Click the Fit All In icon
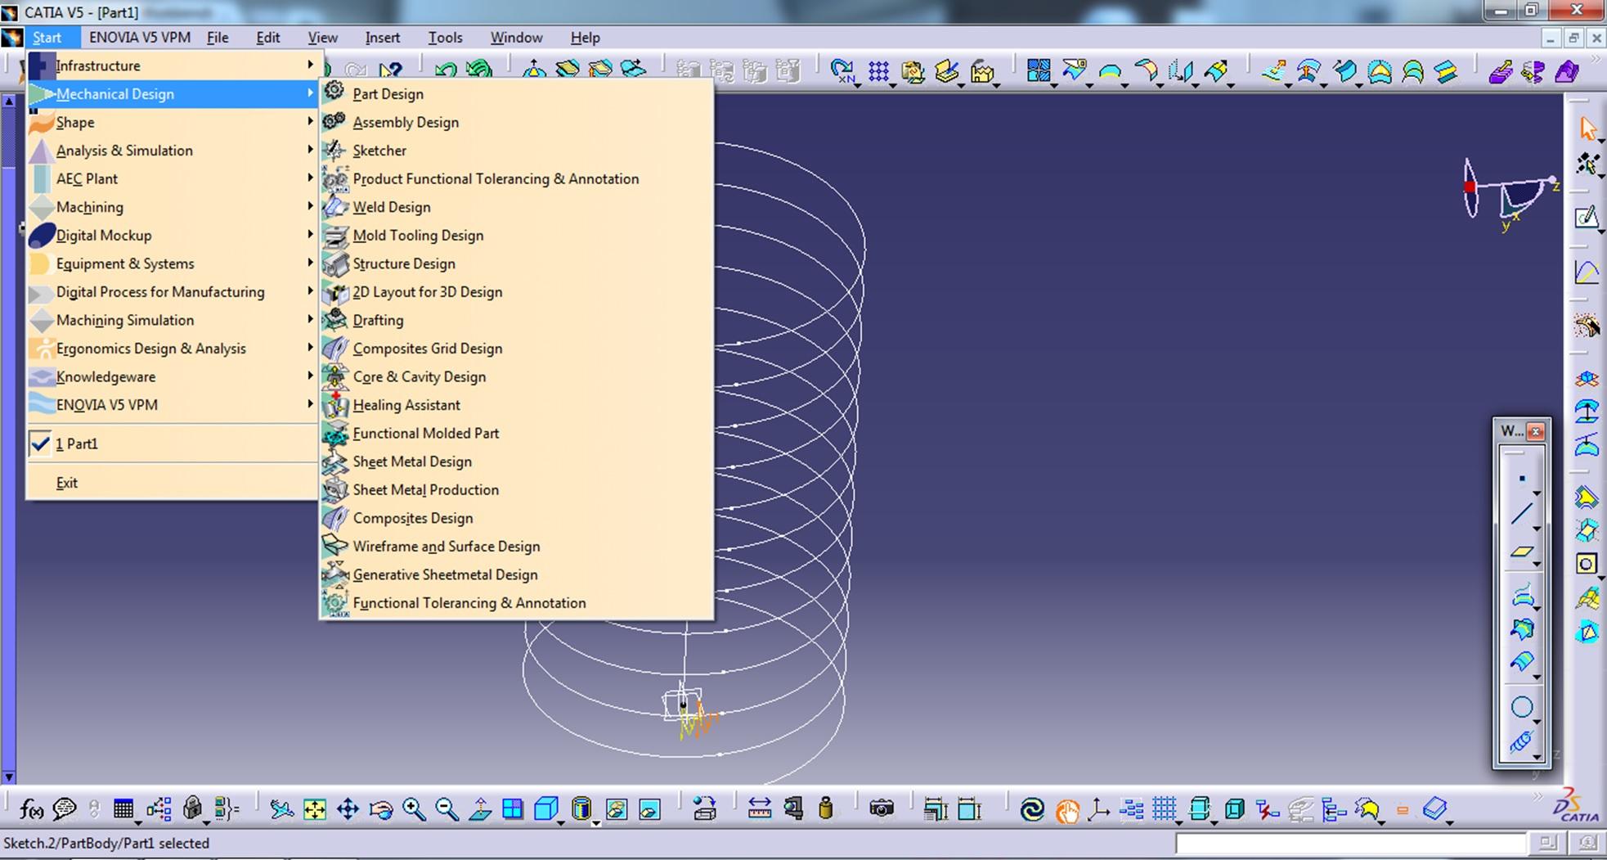The width and height of the screenshot is (1607, 860). (314, 810)
